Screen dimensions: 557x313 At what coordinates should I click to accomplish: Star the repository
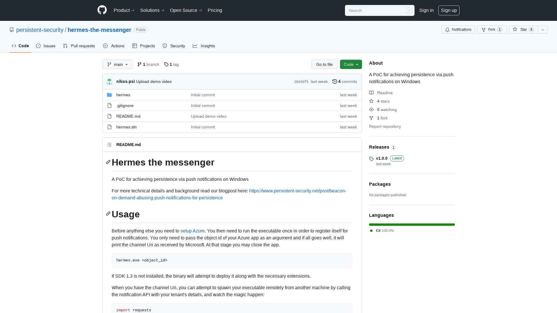(523, 30)
